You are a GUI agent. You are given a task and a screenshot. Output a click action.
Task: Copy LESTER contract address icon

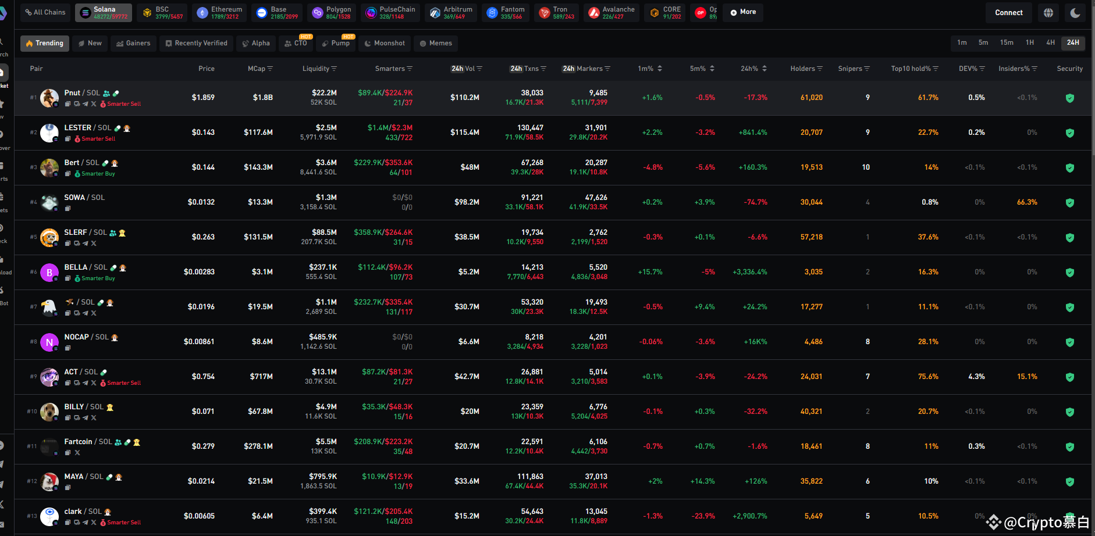[67, 138]
